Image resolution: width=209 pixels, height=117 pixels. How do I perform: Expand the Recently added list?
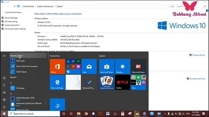point(14,77)
